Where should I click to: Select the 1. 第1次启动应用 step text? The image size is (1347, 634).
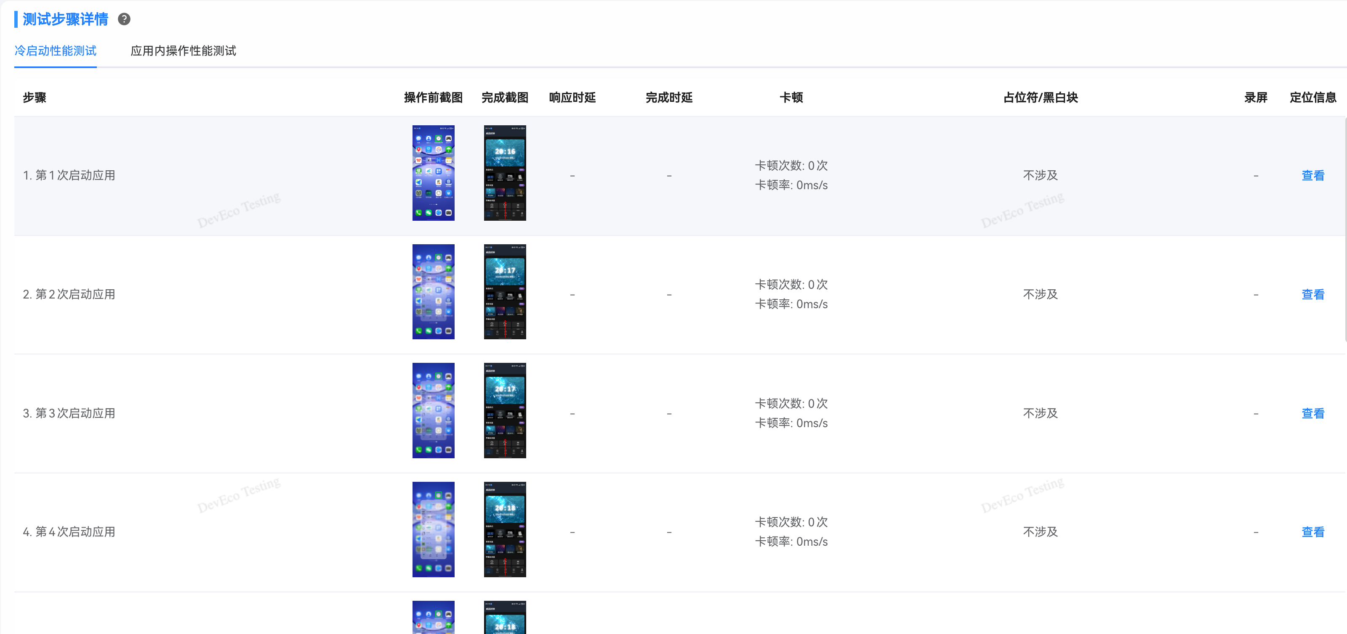[x=69, y=175]
